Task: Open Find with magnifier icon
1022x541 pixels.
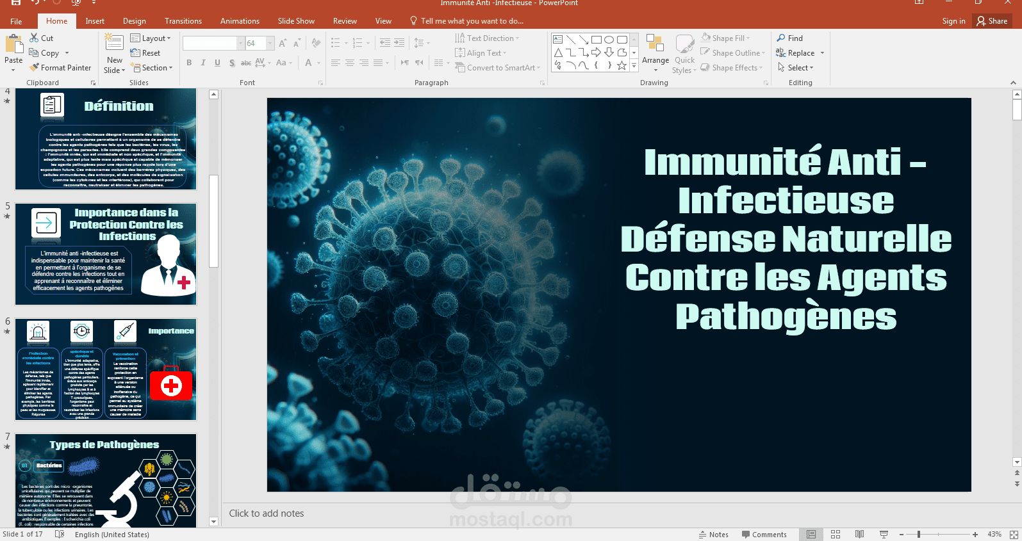Action: pyautogui.click(x=789, y=38)
